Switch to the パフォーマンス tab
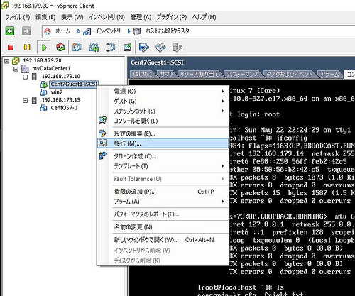The width and height of the screenshot is (355, 296). [x=243, y=75]
